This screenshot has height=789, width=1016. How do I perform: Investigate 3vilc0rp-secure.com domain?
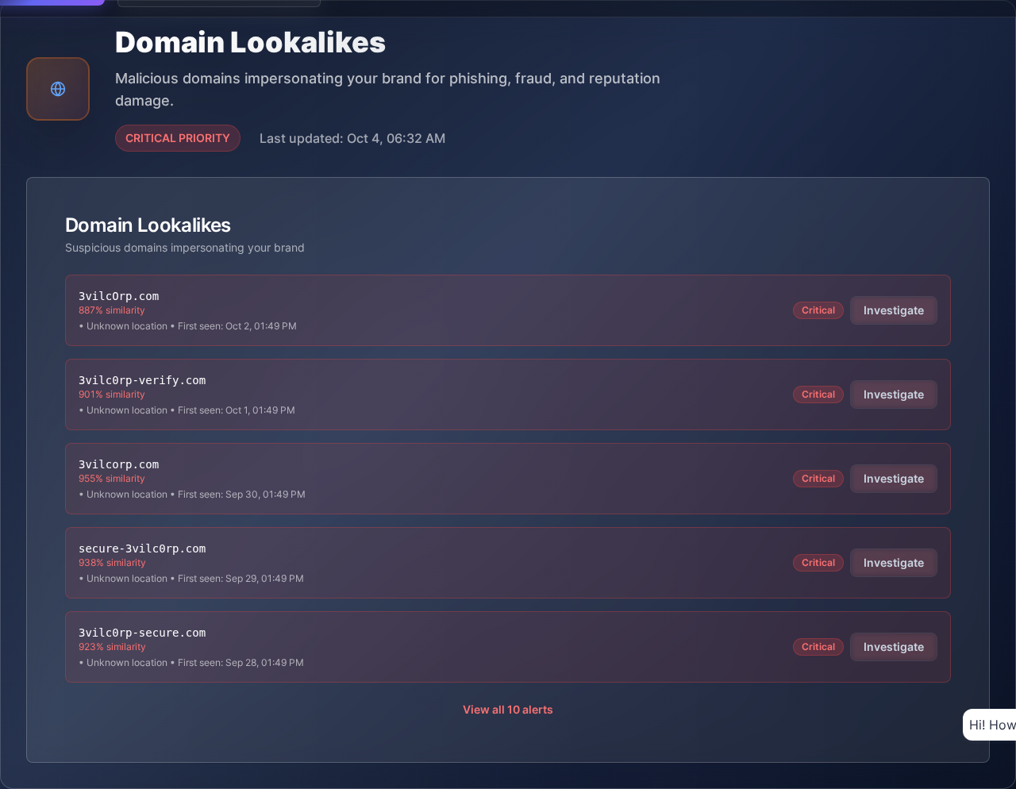(893, 647)
